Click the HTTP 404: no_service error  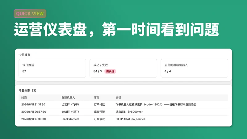coord(130,119)
